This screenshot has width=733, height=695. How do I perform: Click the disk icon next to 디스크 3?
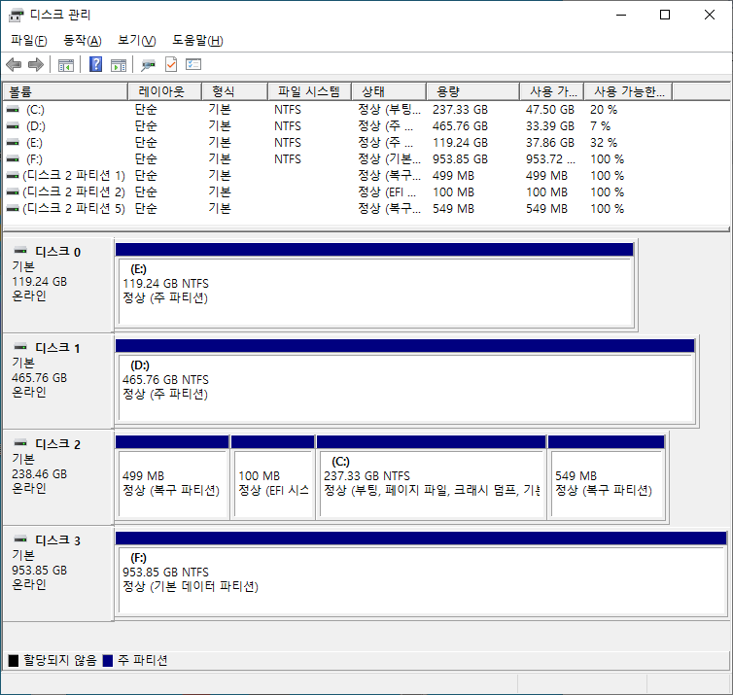pos(20,539)
